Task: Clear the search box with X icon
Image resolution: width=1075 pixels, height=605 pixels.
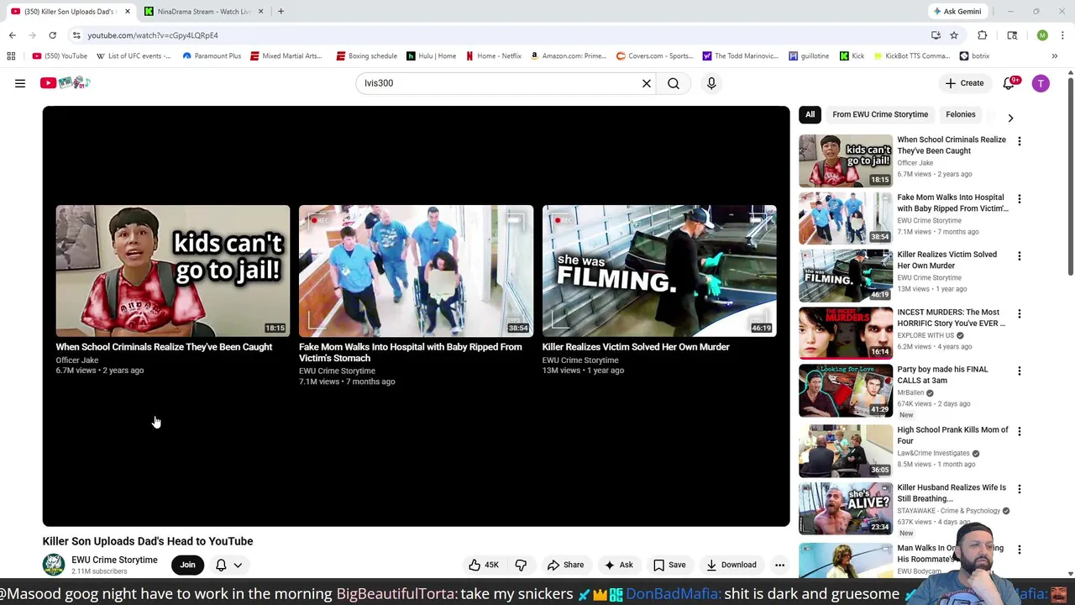Action: click(647, 83)
